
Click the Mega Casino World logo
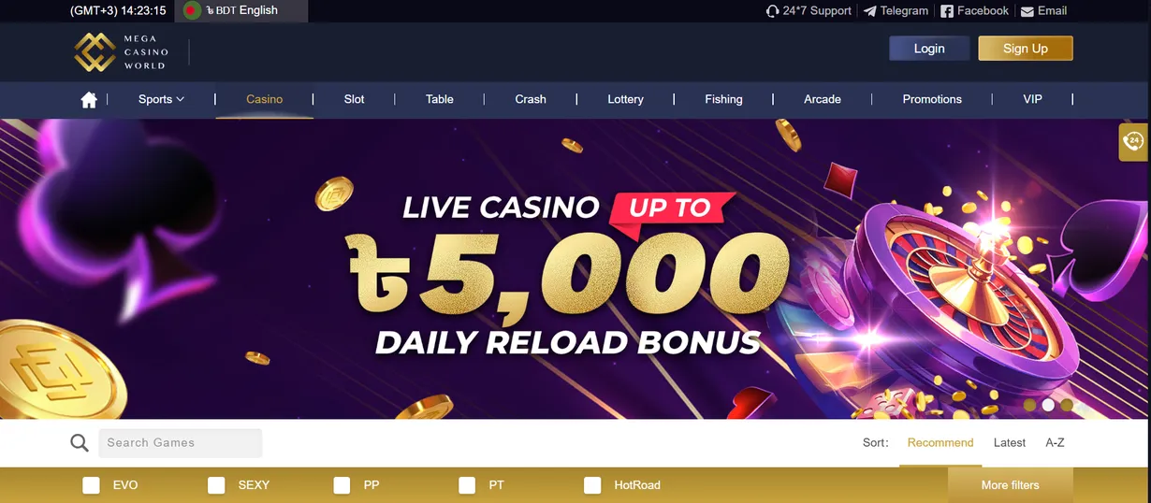122,52
